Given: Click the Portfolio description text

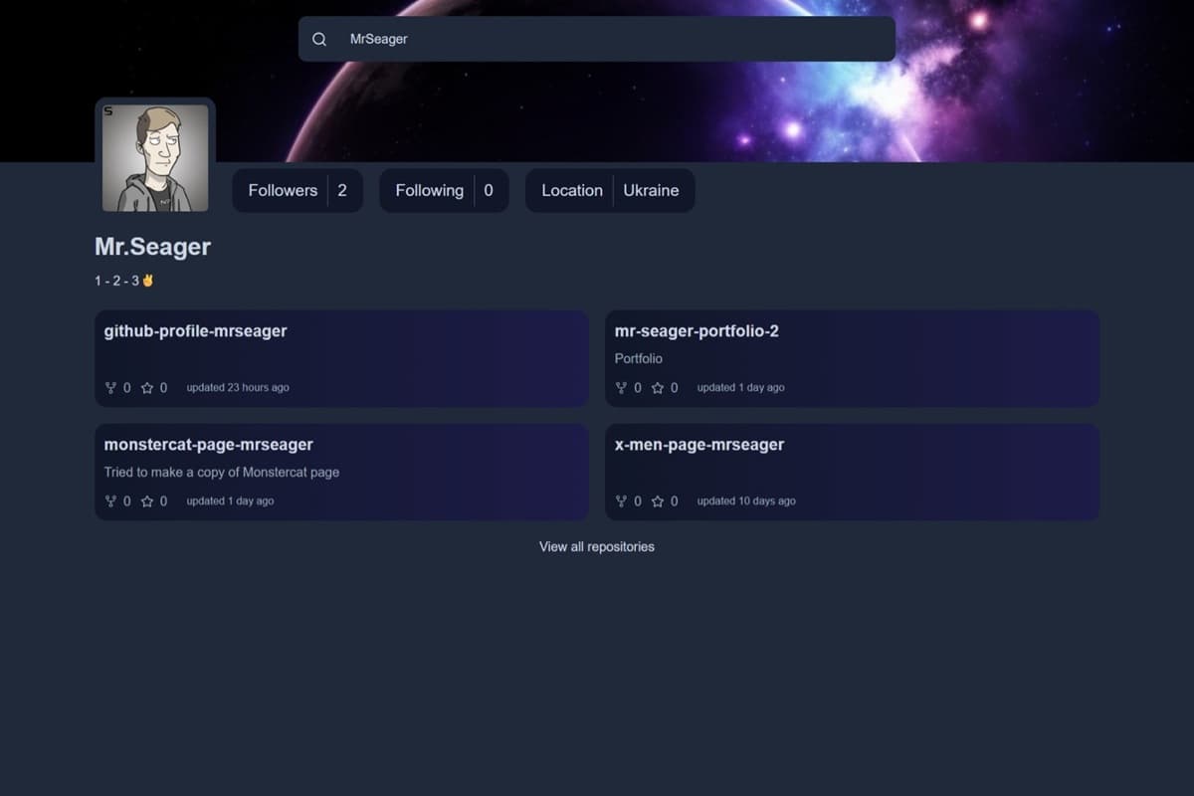Looking at the screenshot, I should click(638, 358).
